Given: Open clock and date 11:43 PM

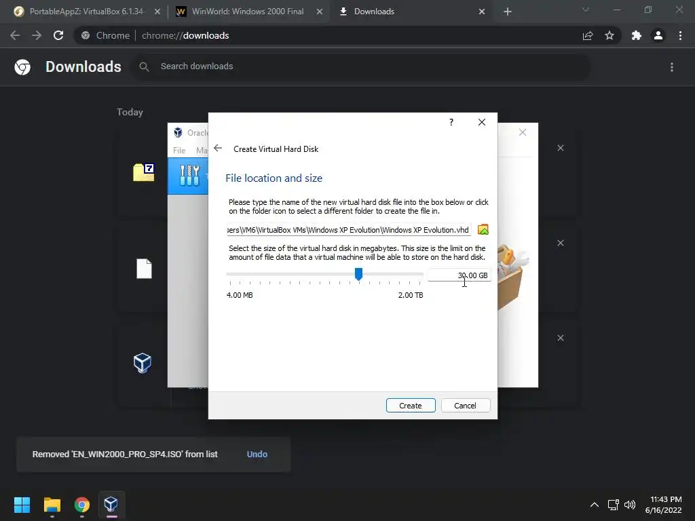Looking at the screenshot, I should coord(664,505).
